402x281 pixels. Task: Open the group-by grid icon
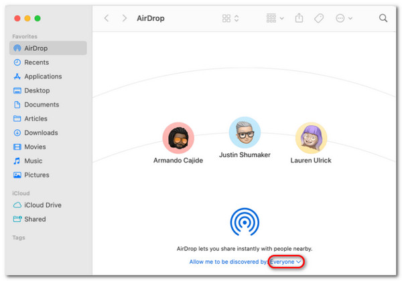click(x=271, y=18)
